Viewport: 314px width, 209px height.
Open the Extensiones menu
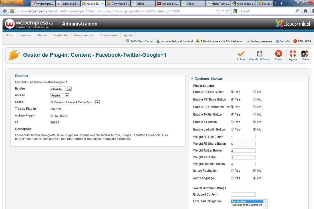[109, 35]
